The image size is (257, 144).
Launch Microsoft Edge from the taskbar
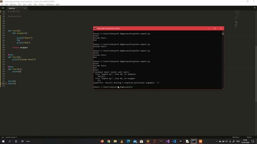pyautogui.click(x=128, y=141)
